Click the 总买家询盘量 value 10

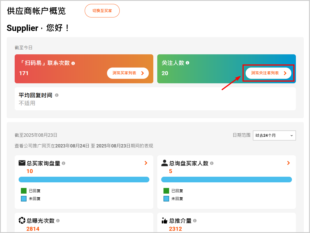coord(30,171)
